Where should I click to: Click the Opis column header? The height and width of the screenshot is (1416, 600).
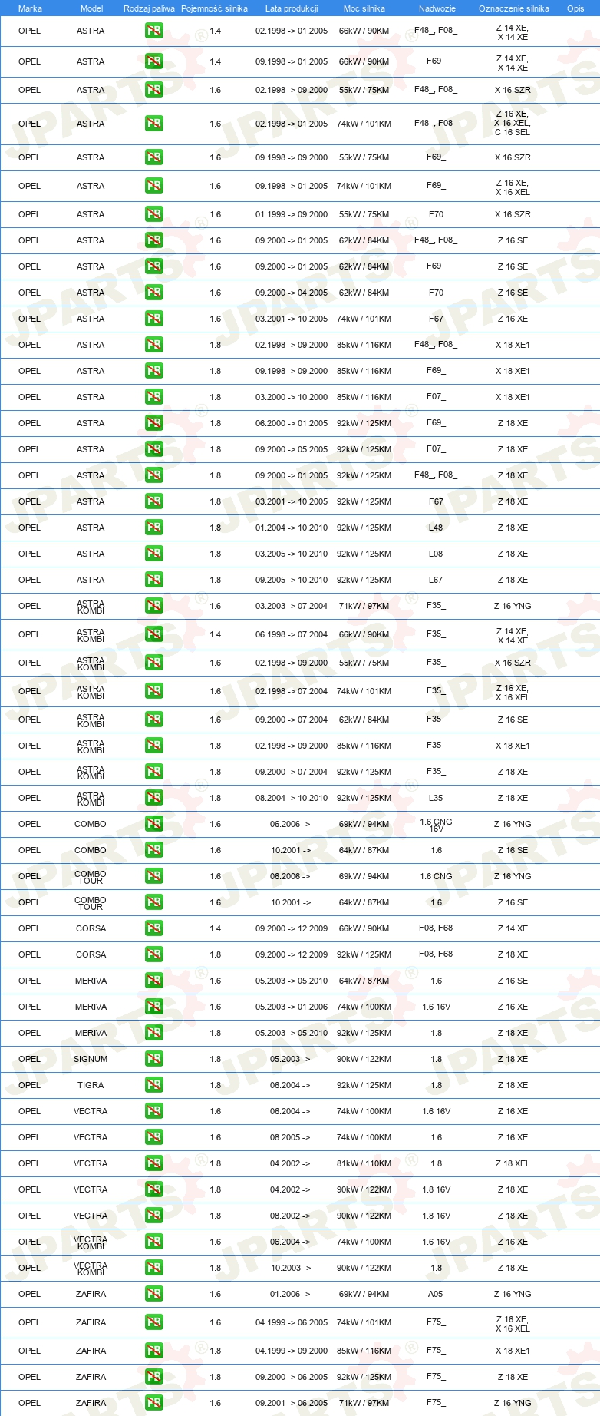point(575,8)
